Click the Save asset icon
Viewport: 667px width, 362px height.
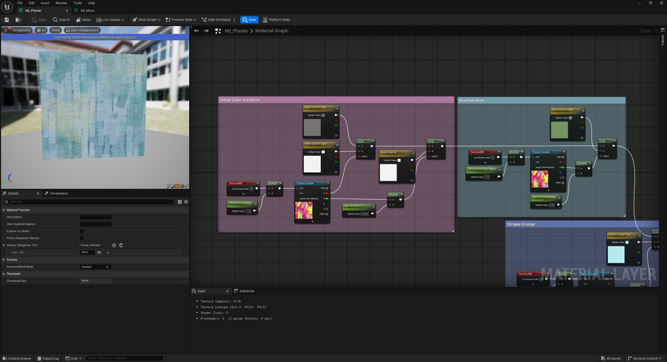(x=7, y=19)
